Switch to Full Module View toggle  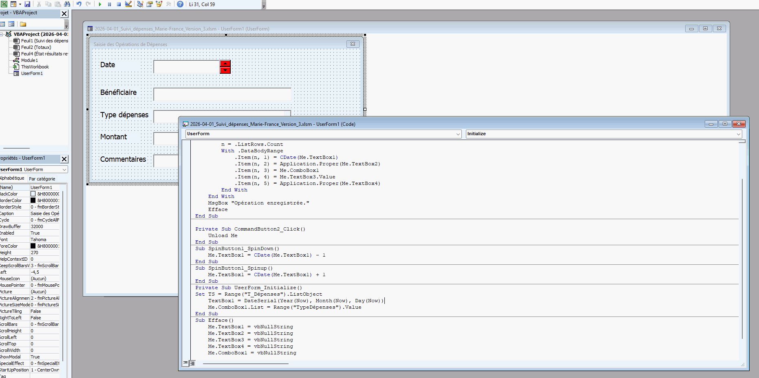click(x=192, y=363)
